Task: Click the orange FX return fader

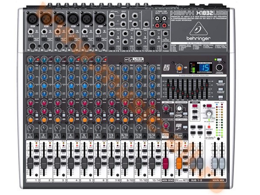Action: [179, 163]
